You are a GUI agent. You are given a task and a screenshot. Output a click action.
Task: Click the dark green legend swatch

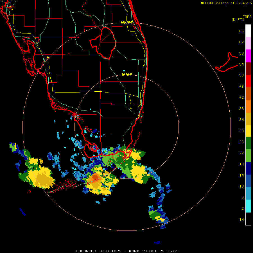[248, 143]
